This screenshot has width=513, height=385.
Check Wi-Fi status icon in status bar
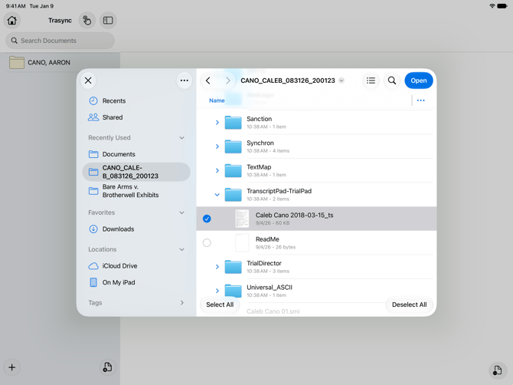[x=492, y=6]
